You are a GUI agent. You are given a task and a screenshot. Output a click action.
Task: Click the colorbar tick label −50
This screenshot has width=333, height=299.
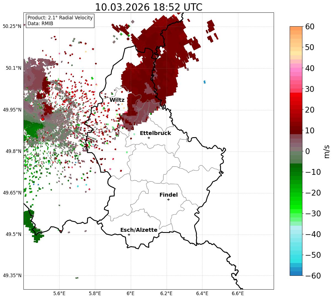[313, 255]
